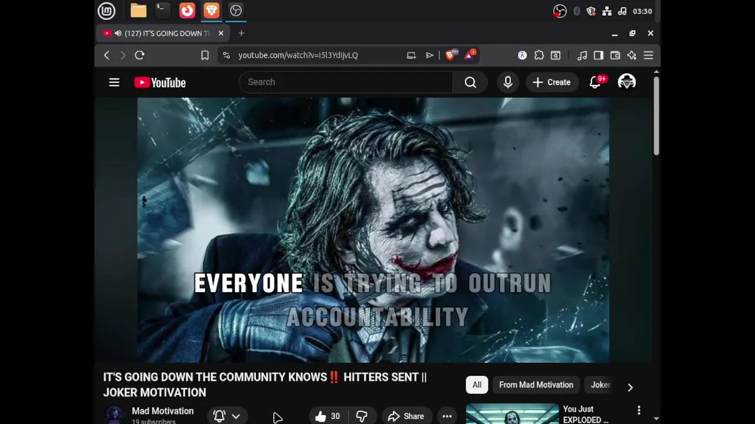The width and height of the screenshot is (755, 424).
Task: Click the OBS recording tray icon
Action: pyautogui.click(x=560, y=11)
